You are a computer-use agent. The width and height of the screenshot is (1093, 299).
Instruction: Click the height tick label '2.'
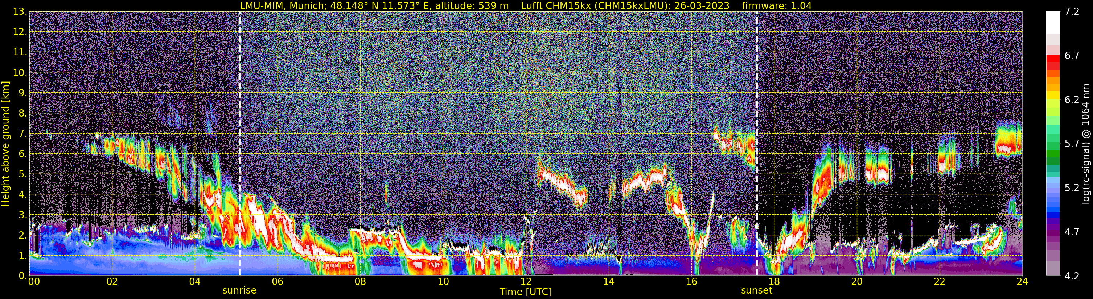(x=22, y=236)
